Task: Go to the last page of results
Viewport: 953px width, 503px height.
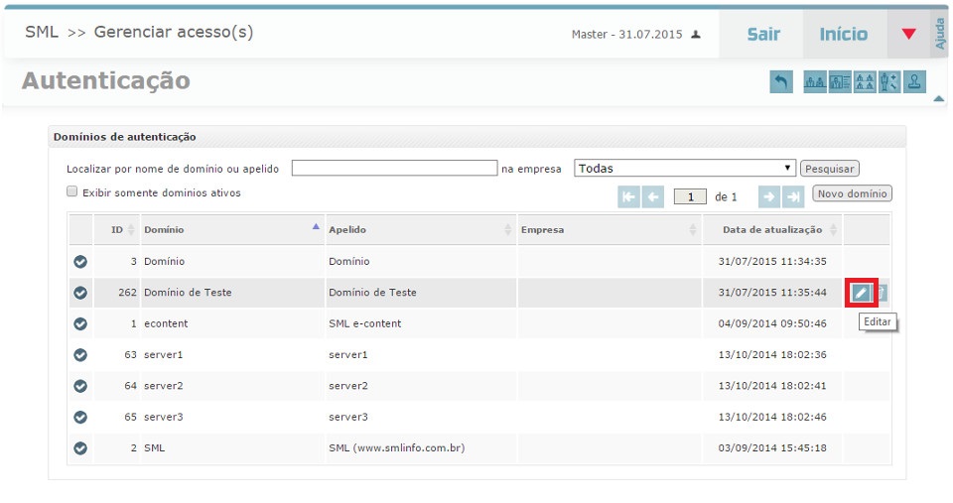Action: [x=793, y=196]
